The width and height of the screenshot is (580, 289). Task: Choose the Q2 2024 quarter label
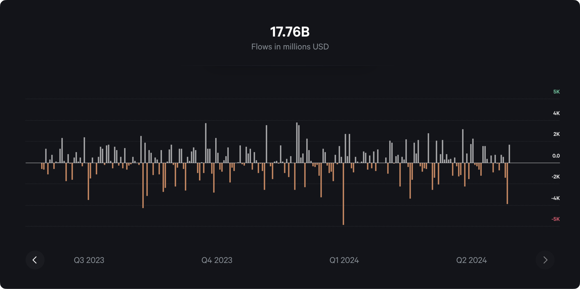tap(471, 260)
